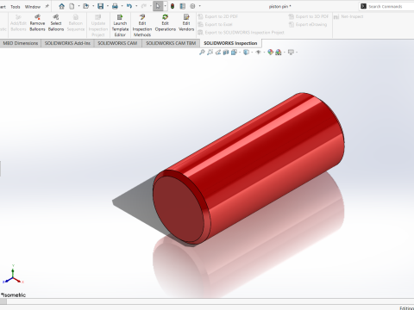The width and height of the screenshot is (414, 310).
Task: Open View Orientation icon
Action: coord(234,53)
